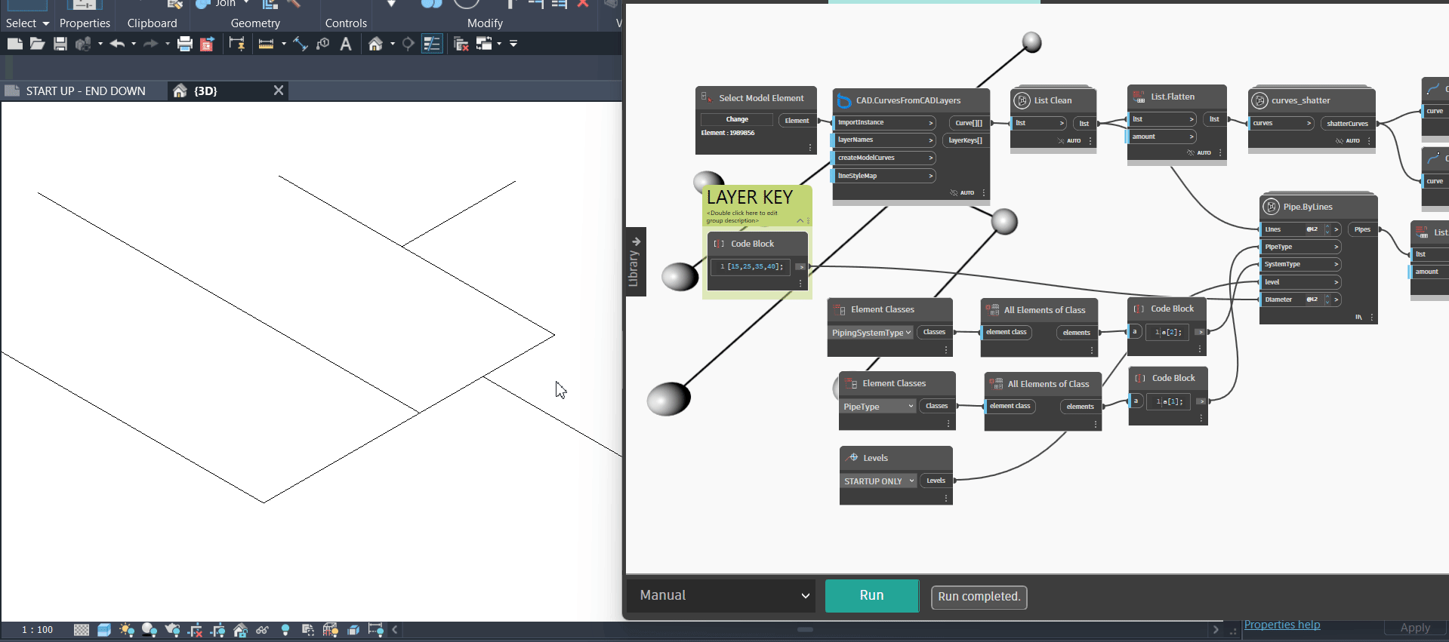The image size is (1449, 642).
Task: Switch to START UP - END DOWN view tab
Action: tap(85, 91)
